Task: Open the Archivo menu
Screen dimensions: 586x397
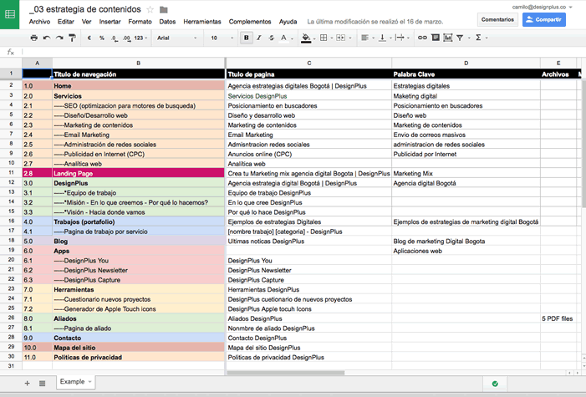Action: [x=39, y=22]
